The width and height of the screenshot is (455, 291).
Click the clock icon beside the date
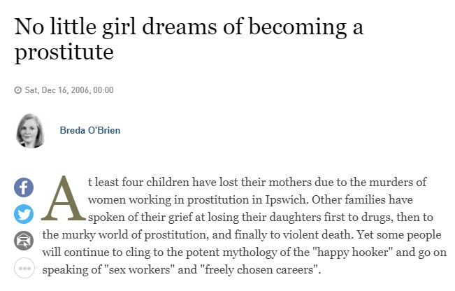(x=18, y=90)
